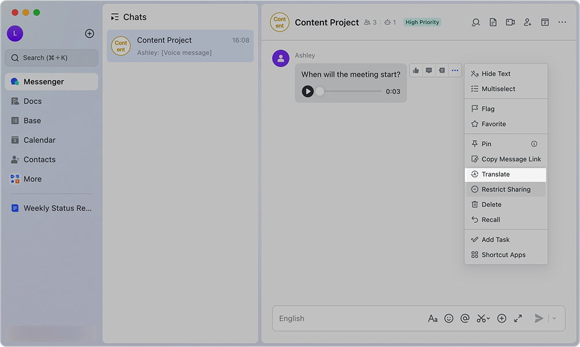Click the Pin info icon
The image size is (580, 347).
pyautogui.click(x=534, y=144)
